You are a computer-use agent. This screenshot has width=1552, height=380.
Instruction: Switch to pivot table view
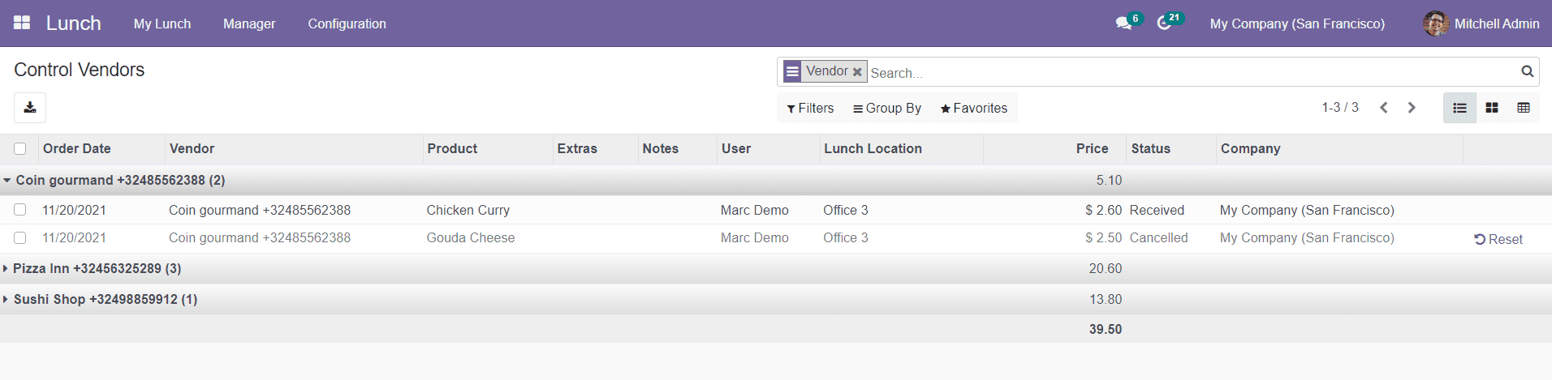tap(1524, 108)
